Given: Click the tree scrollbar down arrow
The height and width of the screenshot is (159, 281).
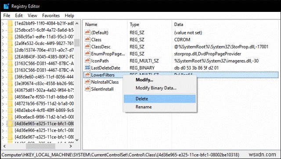Looking at the screenshot, I should 77,140.
